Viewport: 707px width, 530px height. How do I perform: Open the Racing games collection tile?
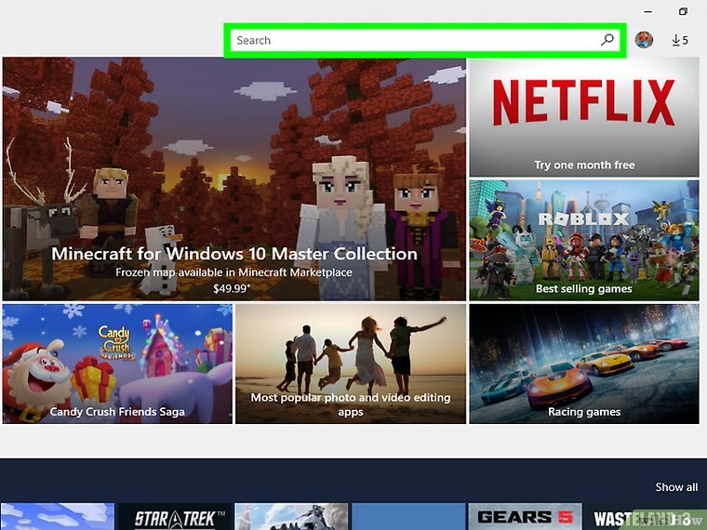pos(583,364)
